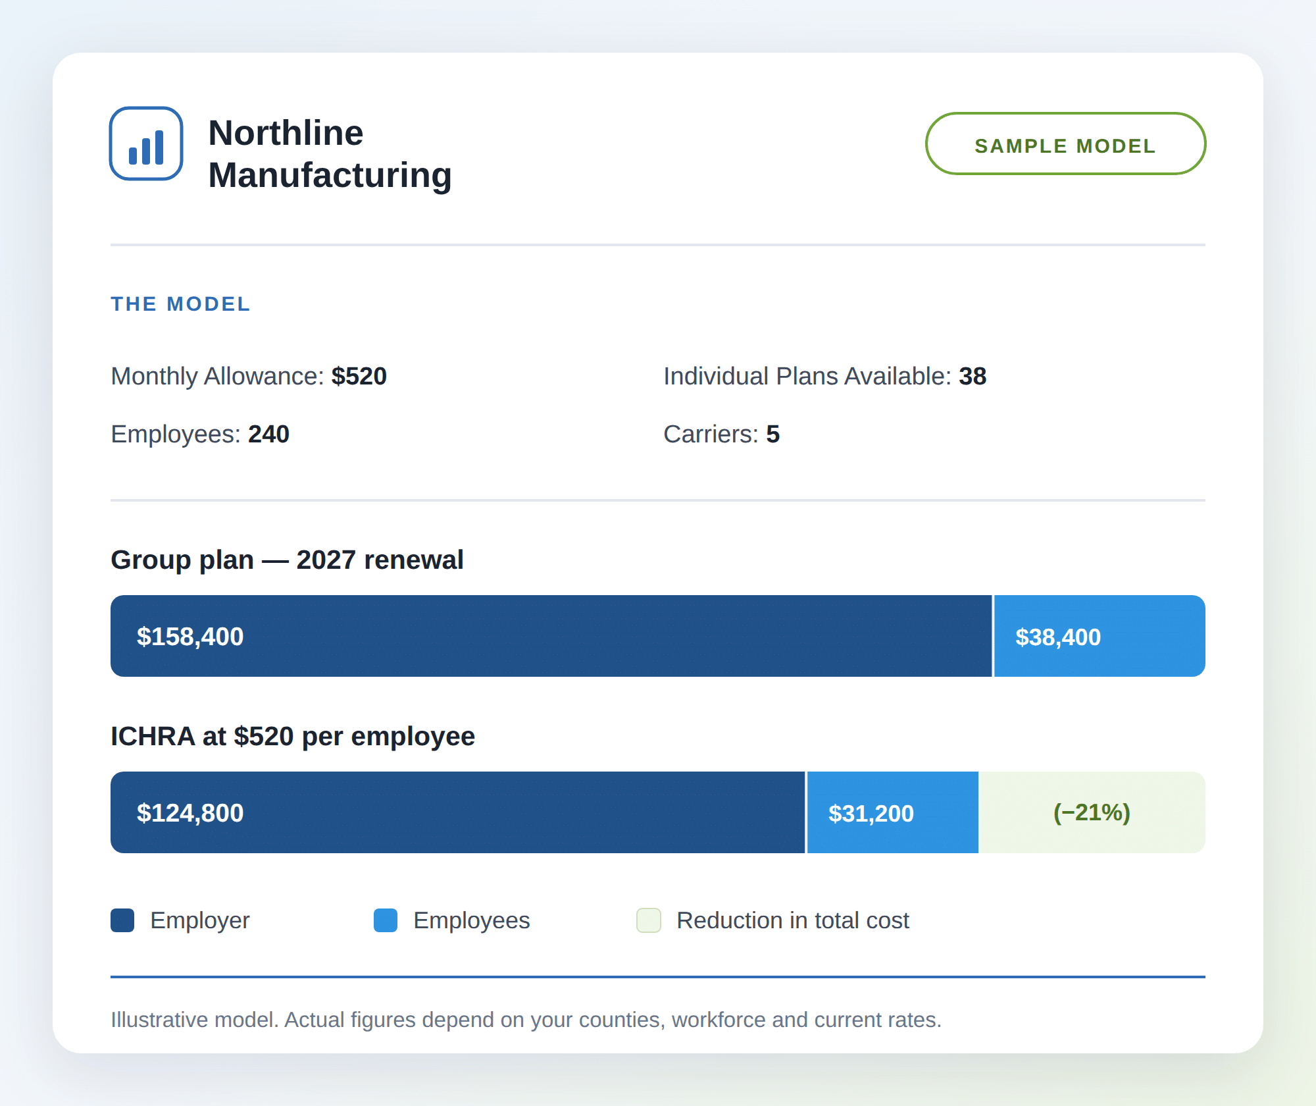Image resolution: width=1316 pixels, height=1106 pixels.
Task: Click the dark blue Employer legend swatch
Action: pyautogui.click(x=122, y=920)
